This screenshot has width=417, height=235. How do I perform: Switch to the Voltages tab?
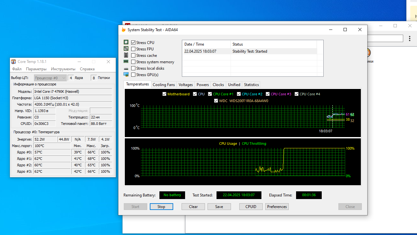click(186, 85)
